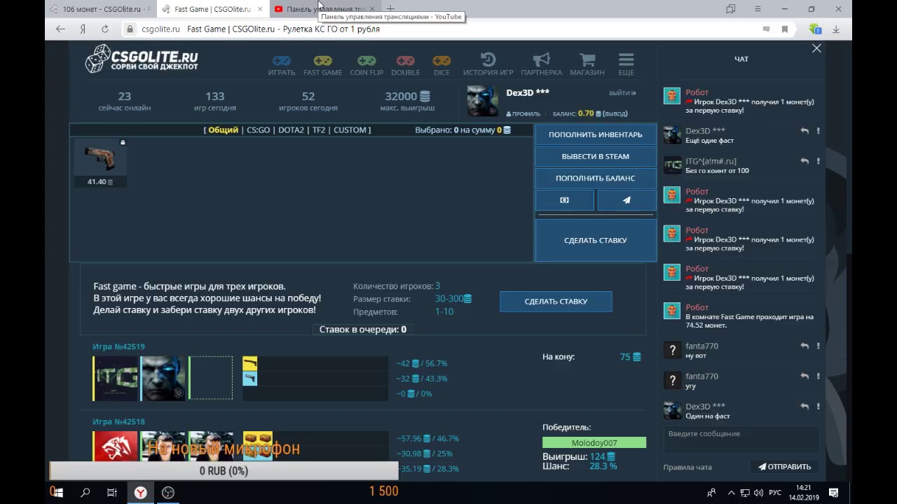Select the 41.40 pistol skin item
This screenshot has width=897, height=504.
tap(100, 163)
